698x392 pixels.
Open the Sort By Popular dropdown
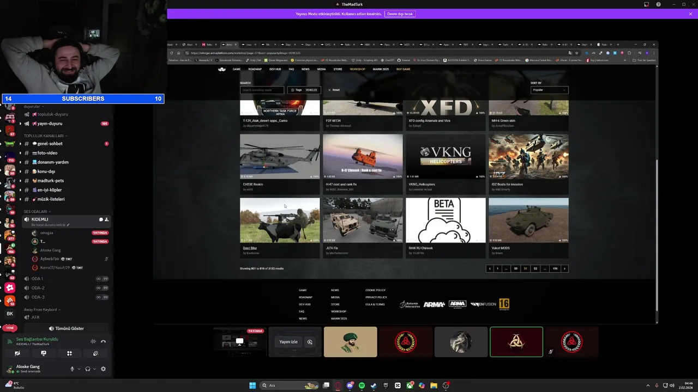pos(549,90)
